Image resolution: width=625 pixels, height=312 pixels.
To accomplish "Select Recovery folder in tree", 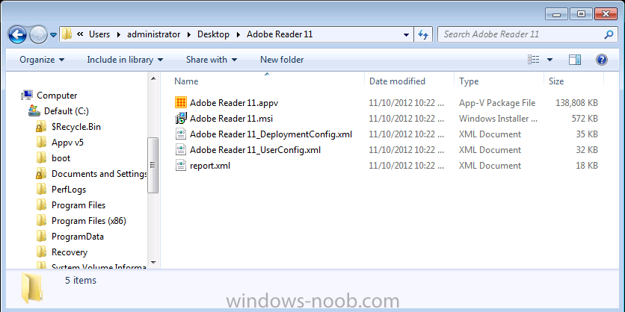I will click(x=70, y=252).
